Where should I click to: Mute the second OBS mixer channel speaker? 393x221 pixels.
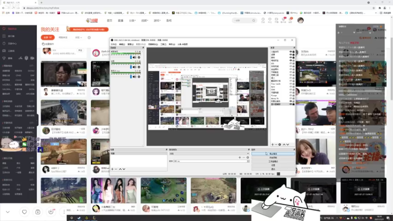(134, 67)
